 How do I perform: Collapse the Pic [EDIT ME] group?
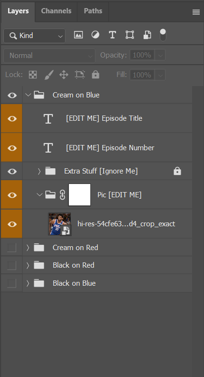click(x=39, y=194)
